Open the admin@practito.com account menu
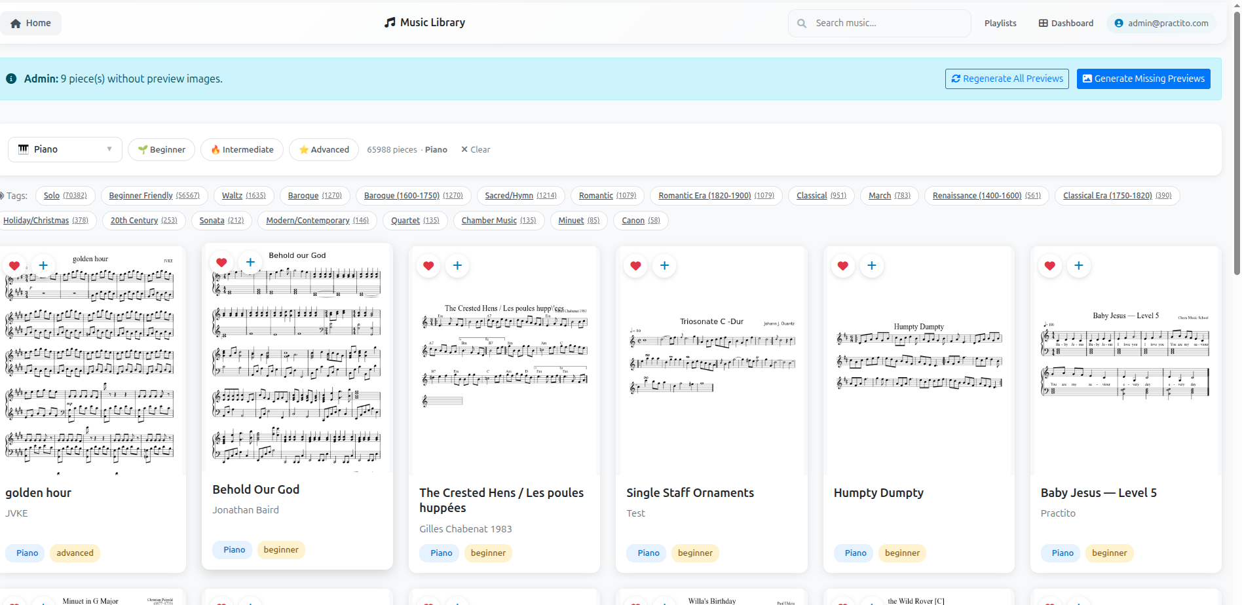Image resolution: width=1242 pixels, height=605 pixels. (x=1161, y=23)
